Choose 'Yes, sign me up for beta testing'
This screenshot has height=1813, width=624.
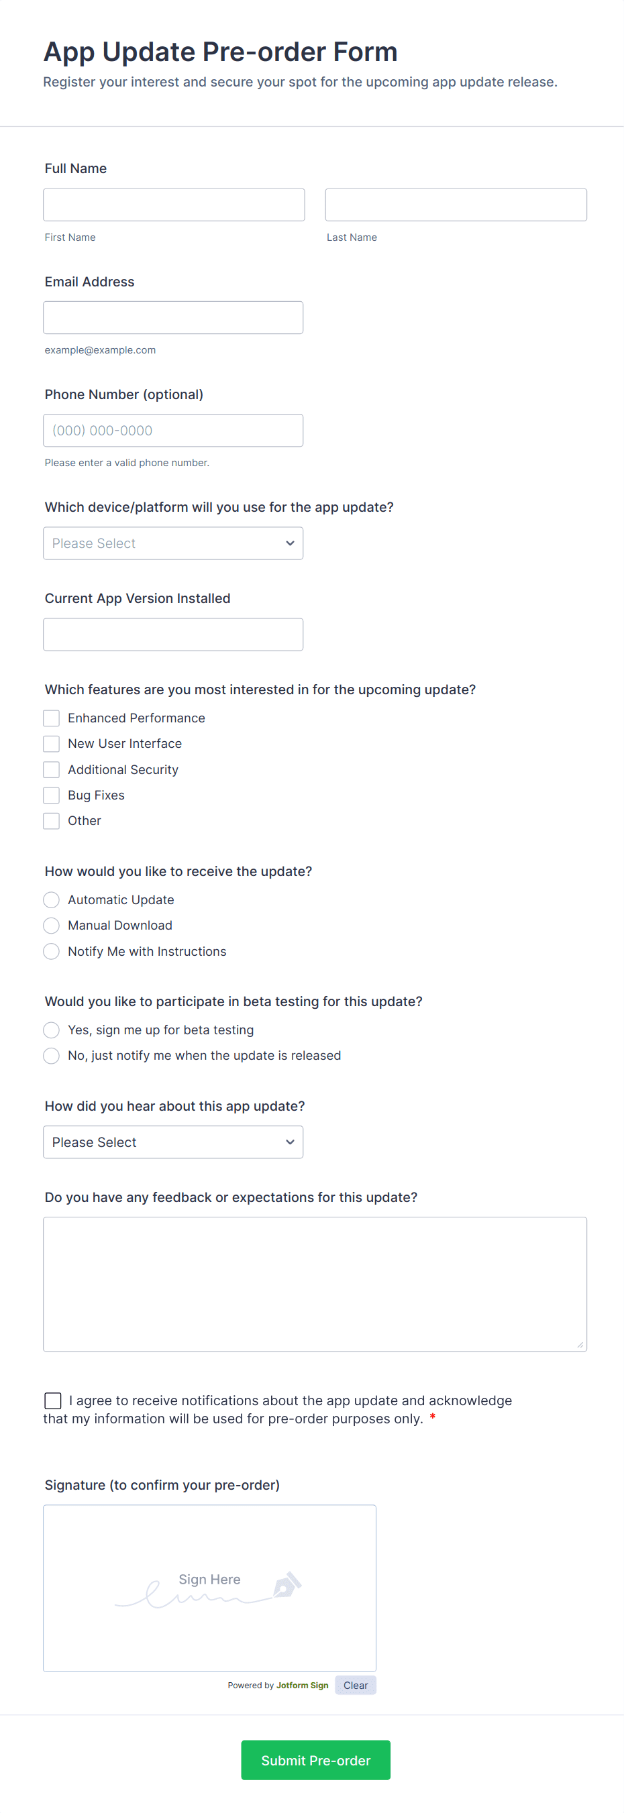(51, 1030)
